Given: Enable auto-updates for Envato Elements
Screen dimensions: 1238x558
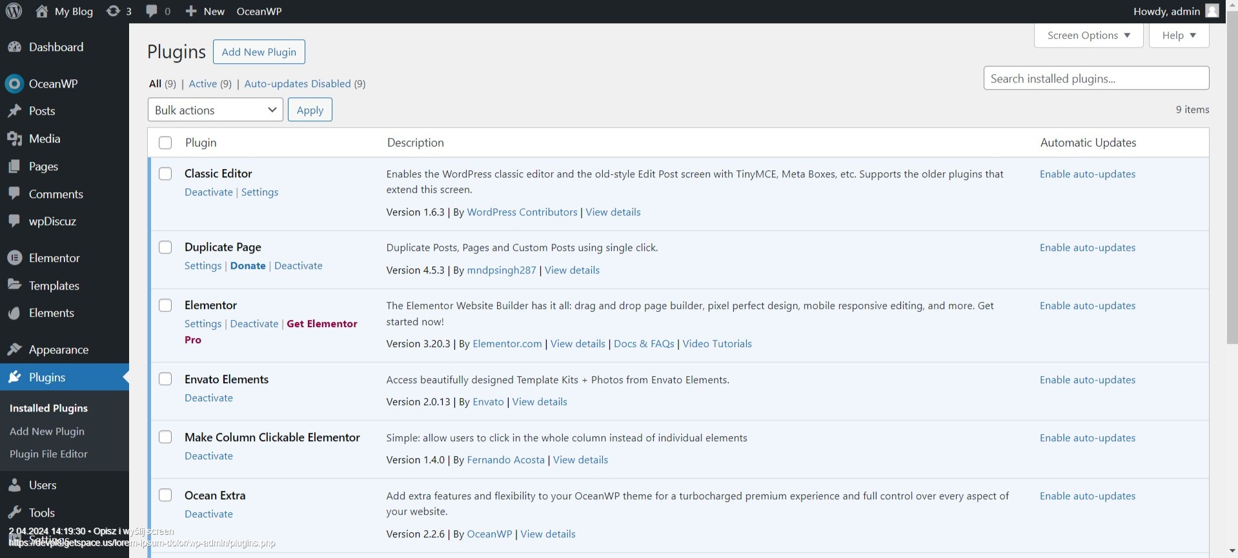Looking at the screenshot, I should 1088,379.
